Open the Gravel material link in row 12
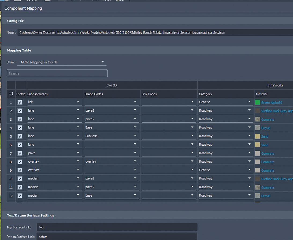293x240 pixels. click(266, 196)
